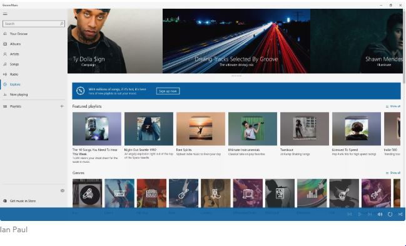Select the speaker icon genre tile
Viewport: 406px width, 246px height.
point(280,193)
